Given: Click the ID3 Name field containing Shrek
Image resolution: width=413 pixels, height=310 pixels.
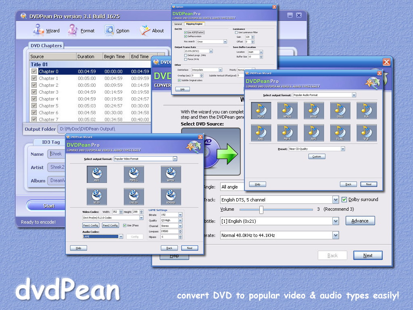Looking at the screenshot, I should pos(56,154).
